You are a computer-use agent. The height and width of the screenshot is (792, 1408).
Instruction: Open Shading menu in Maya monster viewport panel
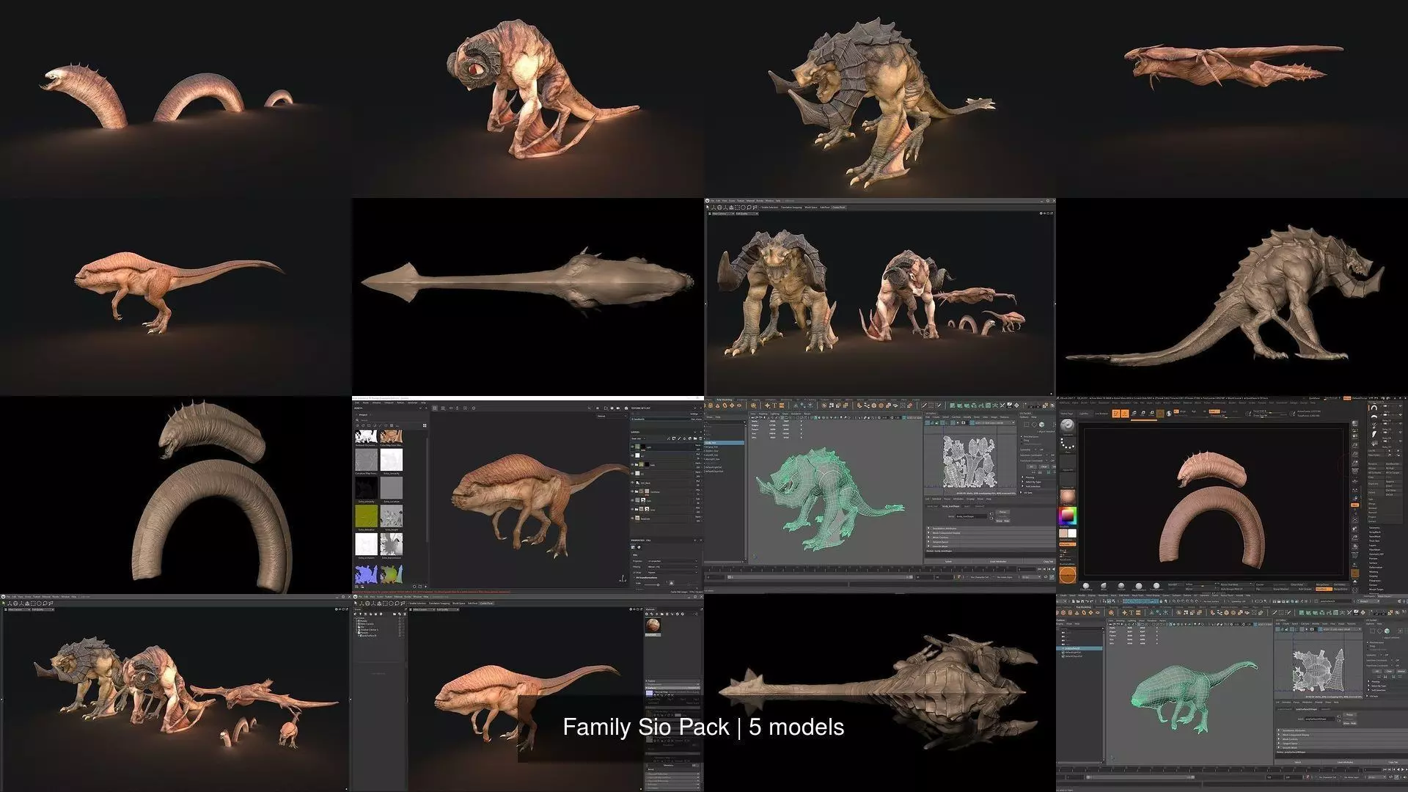(x=763, y=414)
